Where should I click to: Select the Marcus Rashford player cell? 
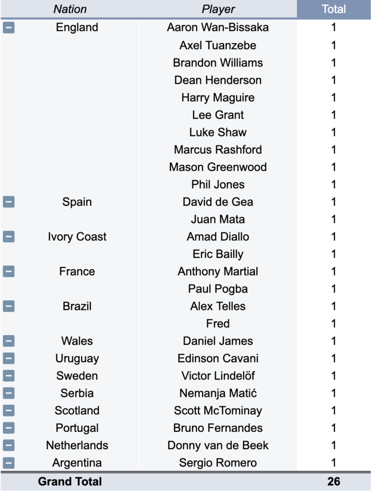(218, 150)
